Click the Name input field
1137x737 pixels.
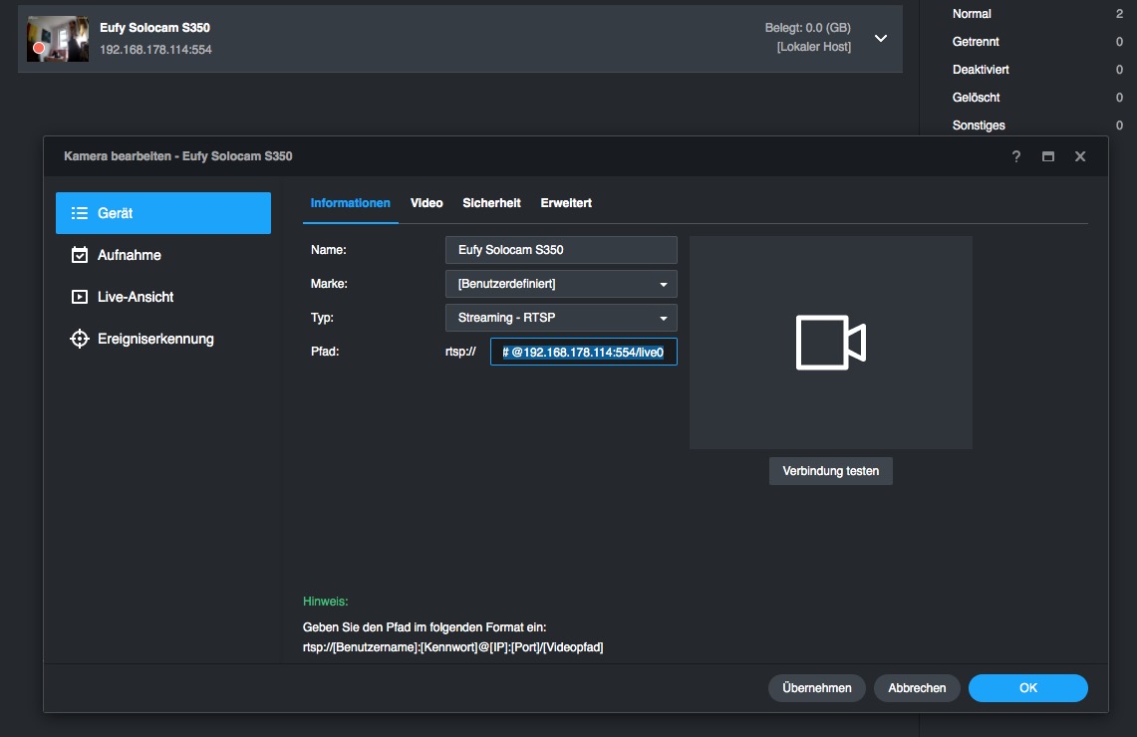[x=561, y=250]
